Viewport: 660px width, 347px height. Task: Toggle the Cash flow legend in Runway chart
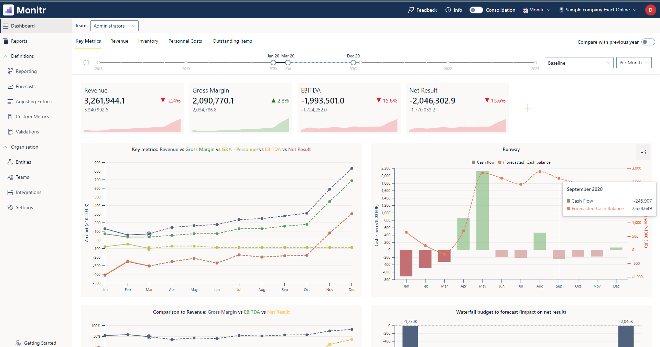click(x=483, y=162)
